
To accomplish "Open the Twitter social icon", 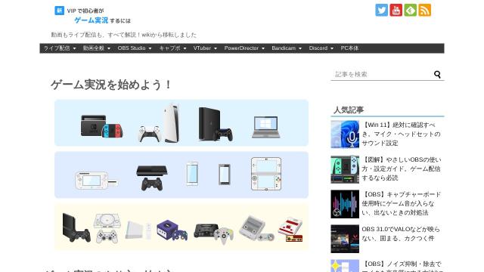I will (381, 10).
